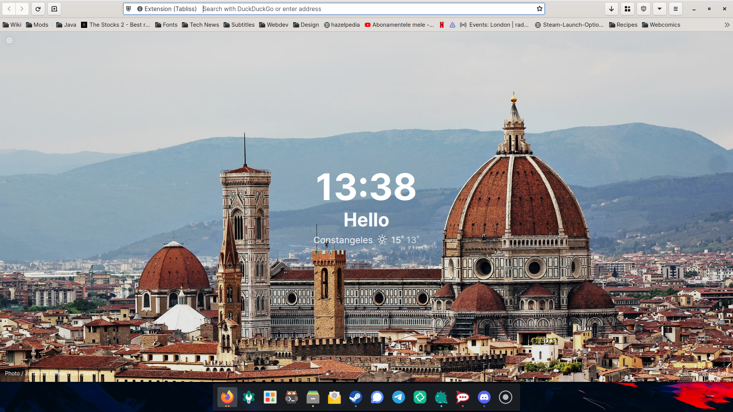Viewport: 733px width, 412px height.
Task: Click the shield extension icon in toolbar
Action: (x=643, y=9)
